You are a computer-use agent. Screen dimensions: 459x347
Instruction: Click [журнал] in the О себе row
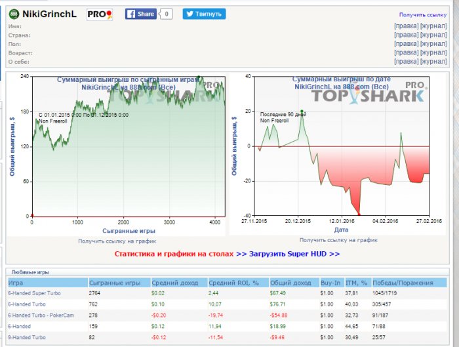(x=433, y=61)
